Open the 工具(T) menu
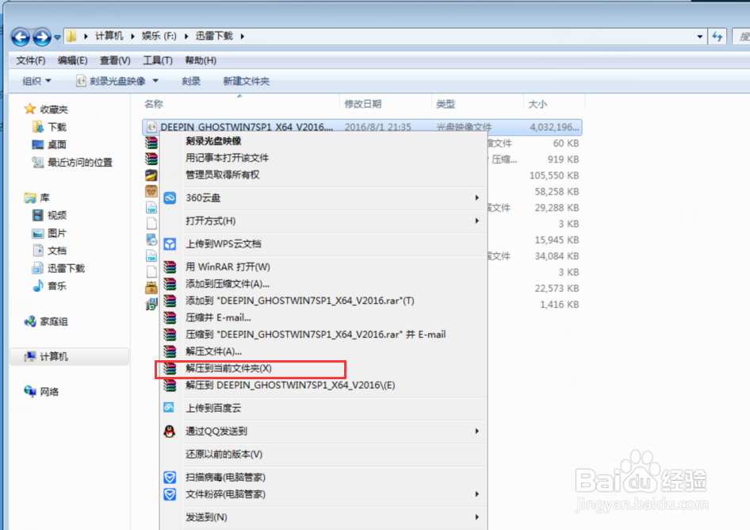Screen dimensions: 750x530 coord(156,60)
